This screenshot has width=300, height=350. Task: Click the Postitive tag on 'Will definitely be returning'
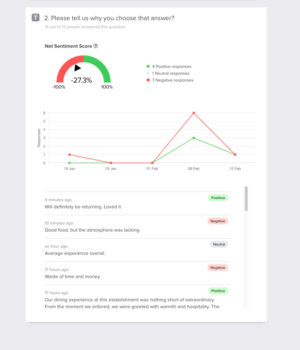218,198
